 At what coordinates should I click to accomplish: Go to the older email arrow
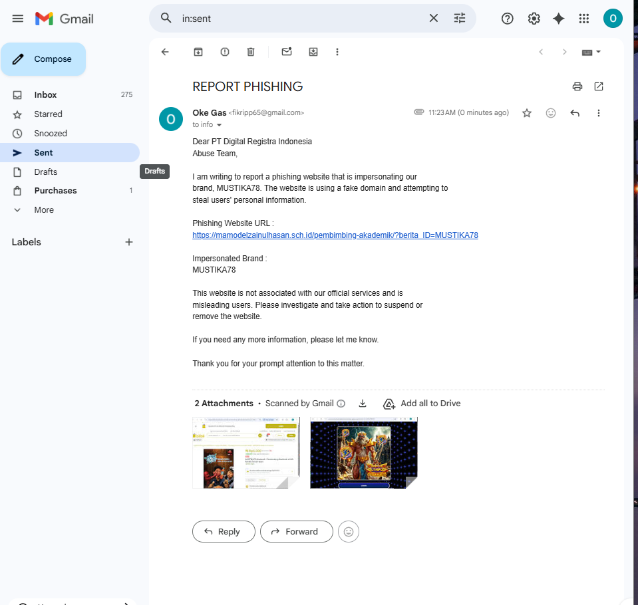click(564, 52)
